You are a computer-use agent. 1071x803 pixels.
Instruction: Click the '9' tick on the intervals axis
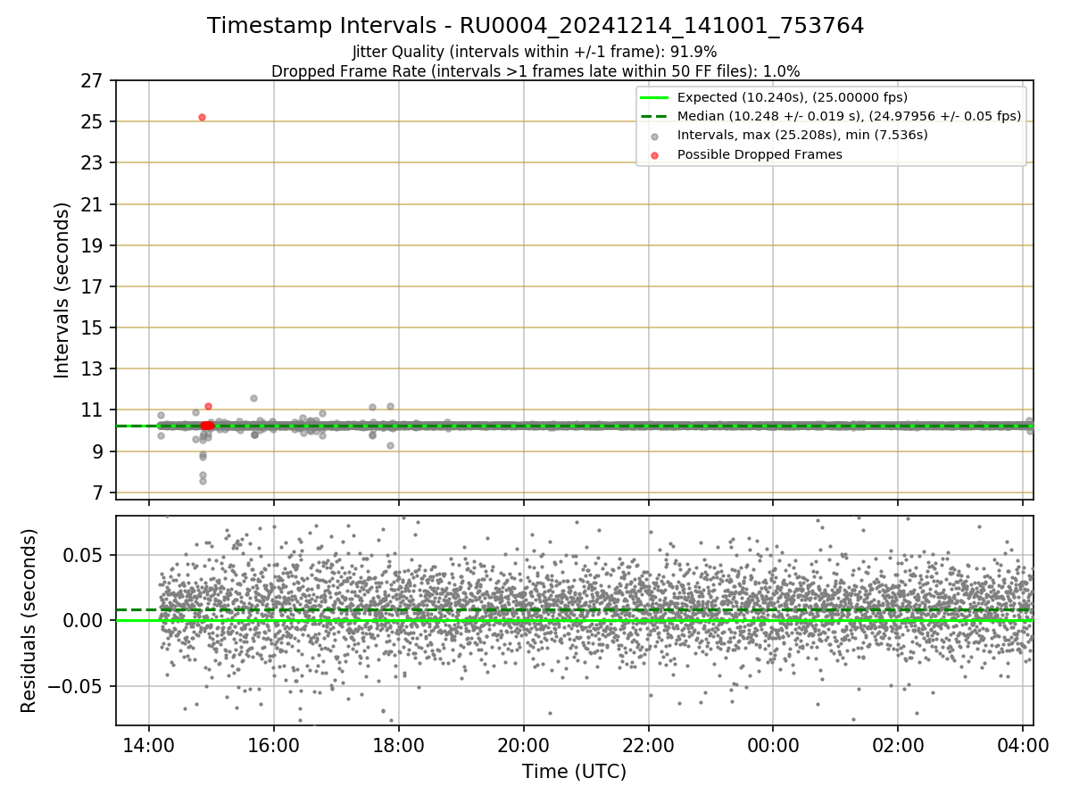point(100,451)
